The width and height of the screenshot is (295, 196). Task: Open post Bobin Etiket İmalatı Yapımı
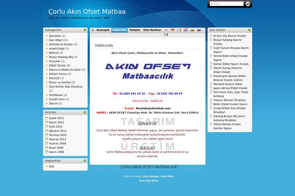pos(230,104)
